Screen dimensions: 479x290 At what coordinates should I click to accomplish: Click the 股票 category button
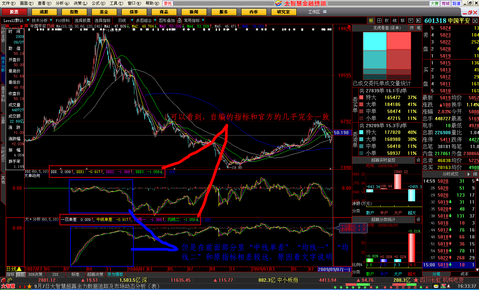pos(14,12)
